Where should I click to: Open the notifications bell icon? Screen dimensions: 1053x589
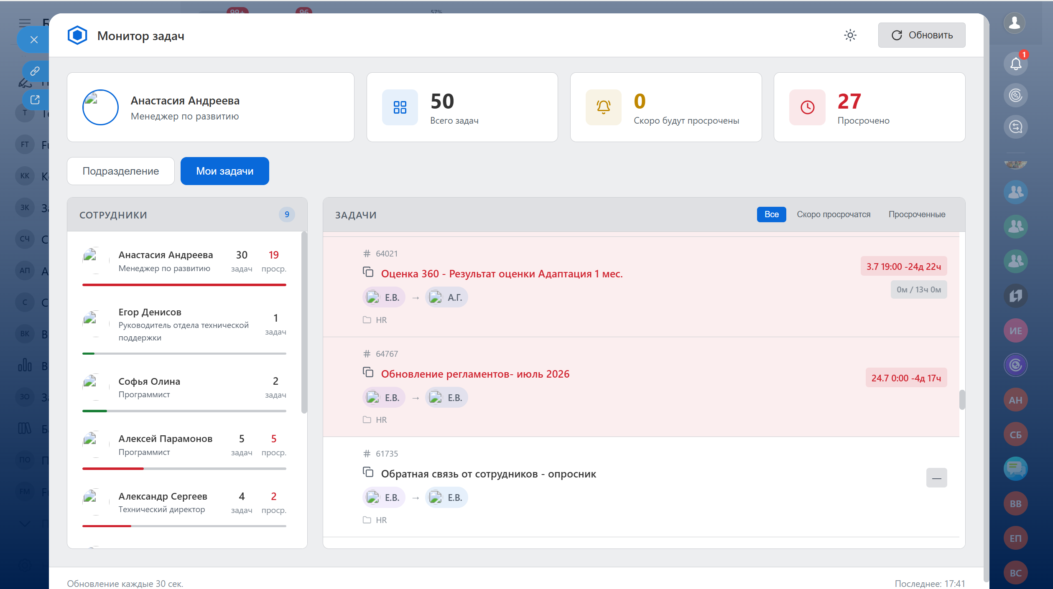coord(1015,63)
